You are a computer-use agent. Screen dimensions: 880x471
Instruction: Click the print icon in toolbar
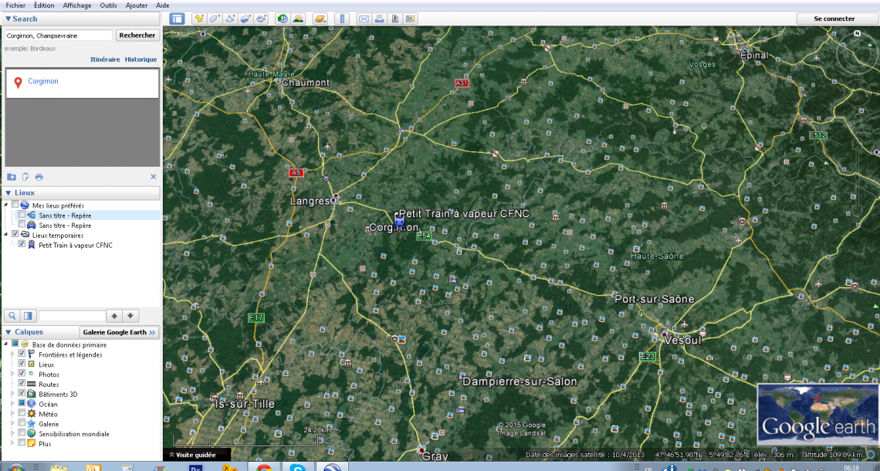pyautogui.click(x=380, y=19)
